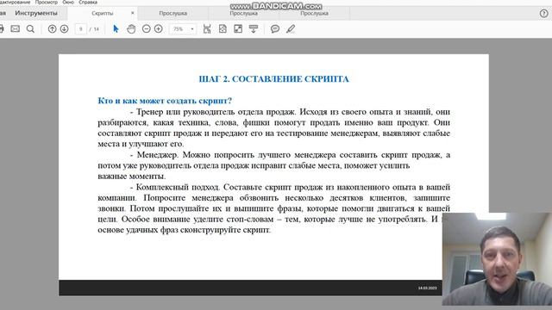Click the email envelope icon in toolbar
Screen dimensions: 552x310
pos(16,28)
